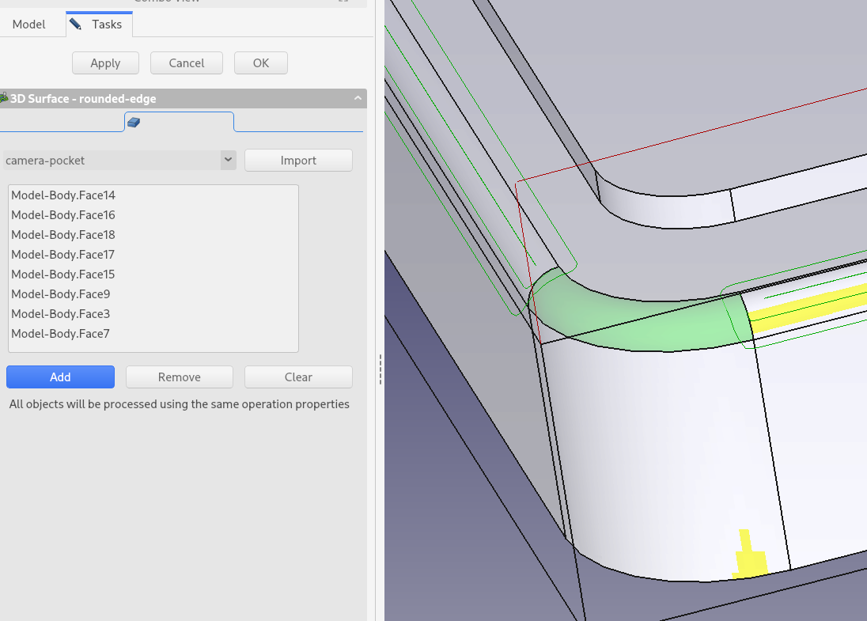The height and width of the screenshot is (621, 867).
Task: Highlight Model-Body.Face15 in geometry list
Action: point(63,275)
